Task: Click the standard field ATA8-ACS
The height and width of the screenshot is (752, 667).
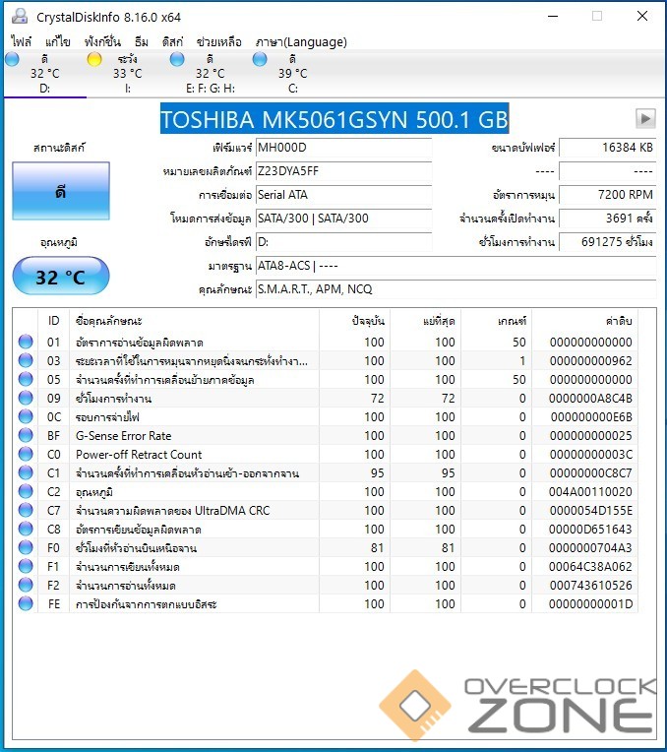Action: (456, 265)
